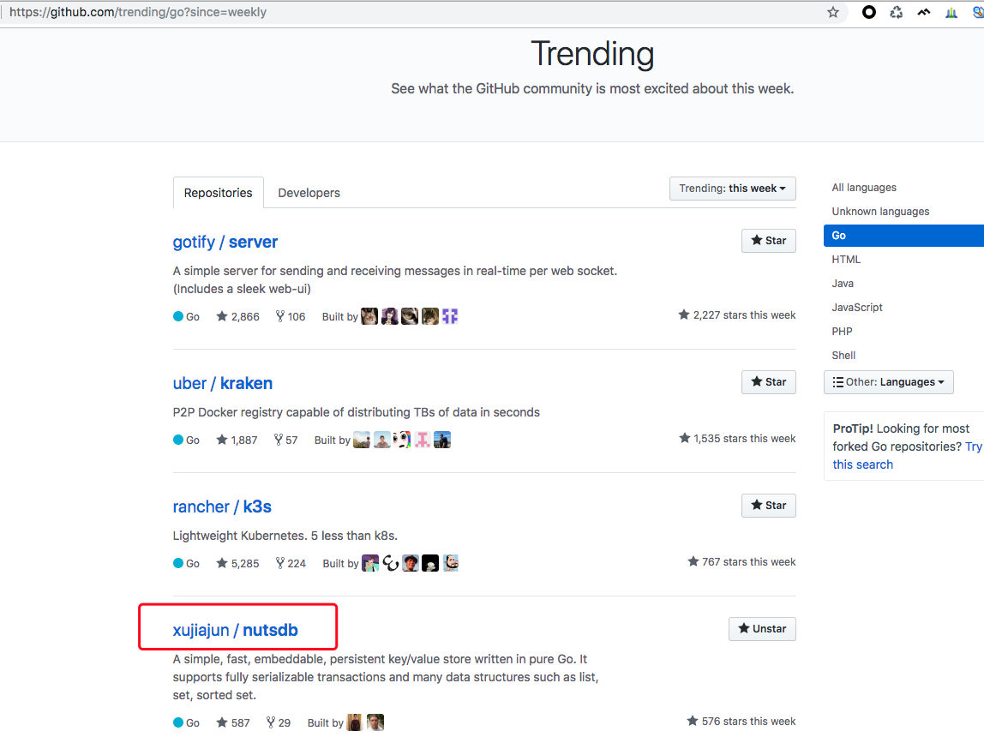
Task: Open the rancher / k3s repository
Action: [x=221, y=506]
